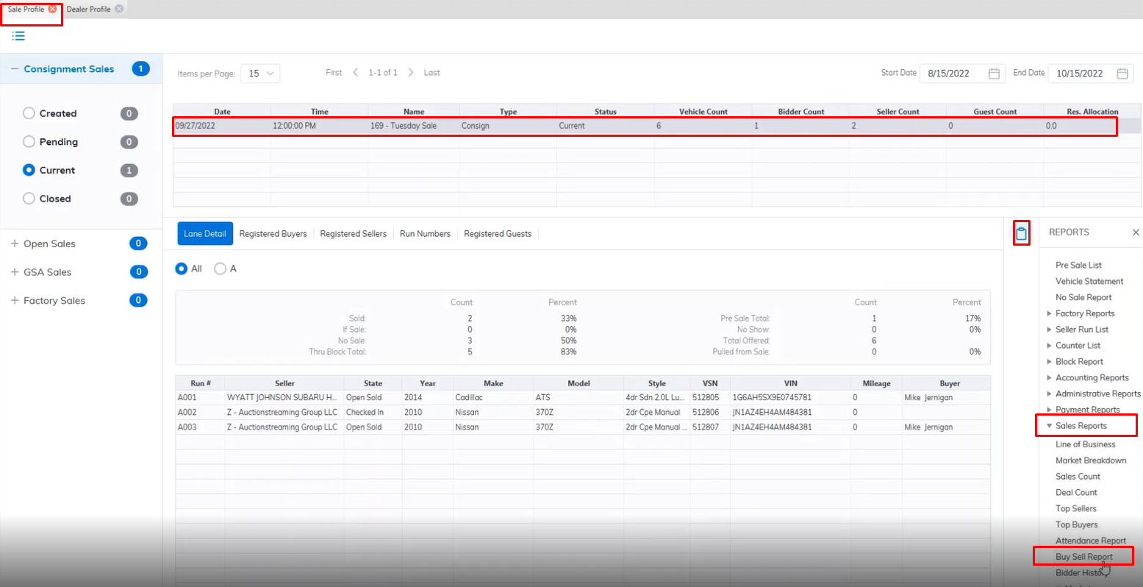The height and width of the screenshot is (587, 1143).
Task: Close the Dealer Profile tab
Action: pos(119,9)
